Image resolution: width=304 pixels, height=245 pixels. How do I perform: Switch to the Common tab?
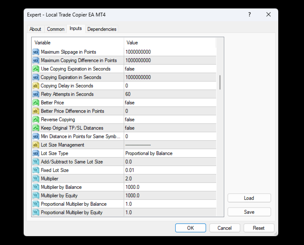click(x=56, y=29)
